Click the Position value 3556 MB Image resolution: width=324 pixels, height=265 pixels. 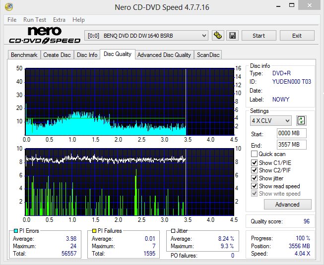[x=299, y=246]
